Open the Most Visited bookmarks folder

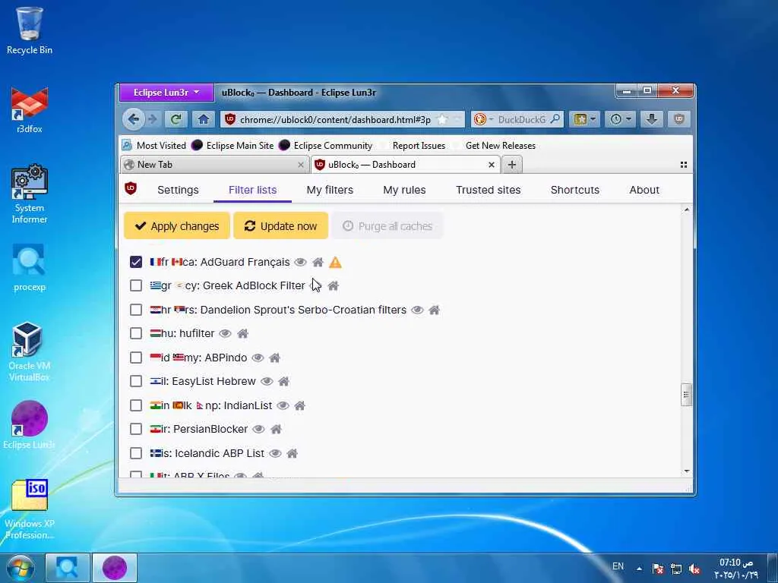coord(153,146)
